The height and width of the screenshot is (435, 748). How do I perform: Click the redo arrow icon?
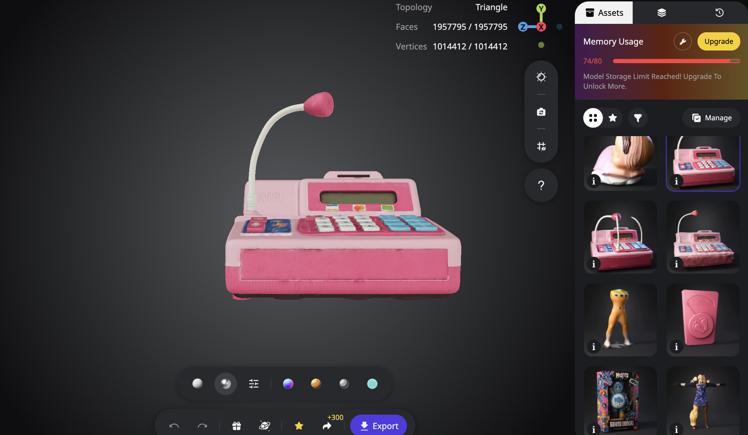(202, 426)
